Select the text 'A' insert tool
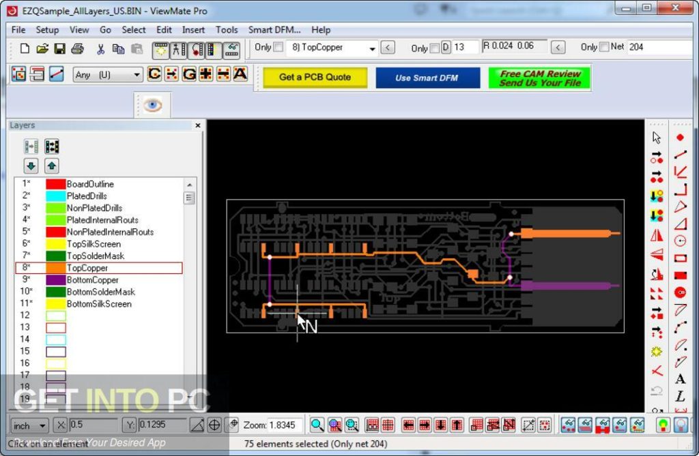 click(x=680, y=379)
